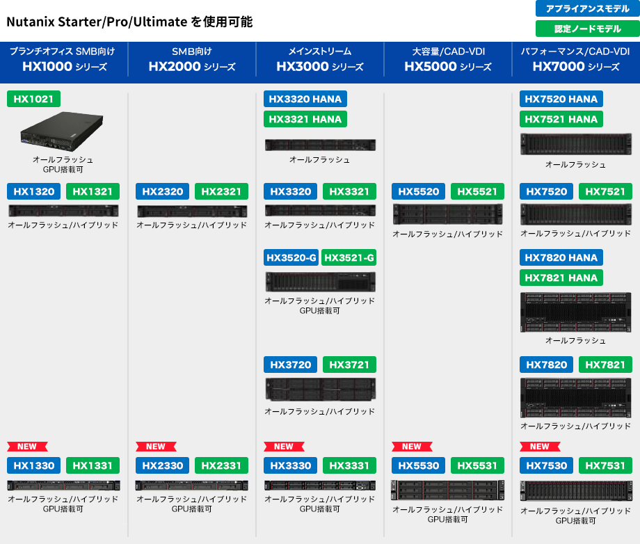The image size is (640, 544).
Task: Click the blue アプライアンスモデル legend label
Action: [588, 8]
